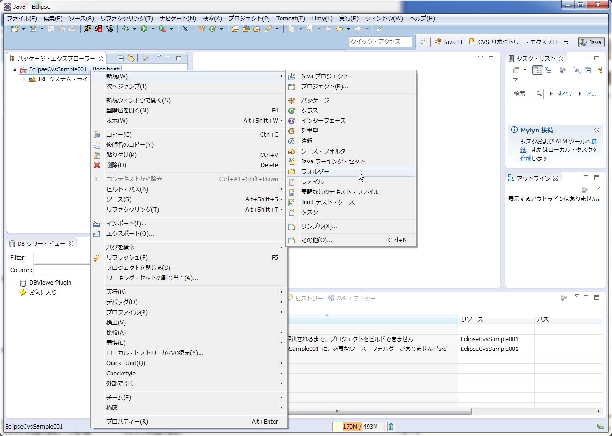Viewport: 612px width, 436px height.
Task: Click the Collapse All icon in Package Explorer
Action: (x=121, y=58)
